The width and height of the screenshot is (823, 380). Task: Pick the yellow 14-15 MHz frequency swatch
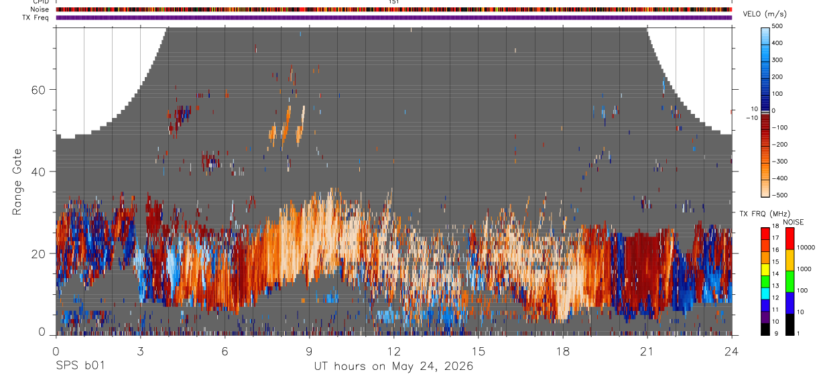coord(765,269)
